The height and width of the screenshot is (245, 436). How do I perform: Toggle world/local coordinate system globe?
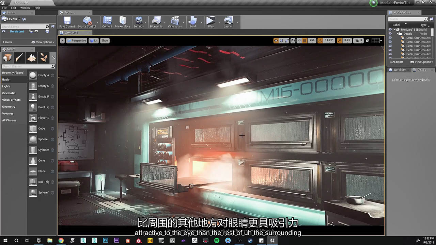(293, 40)
